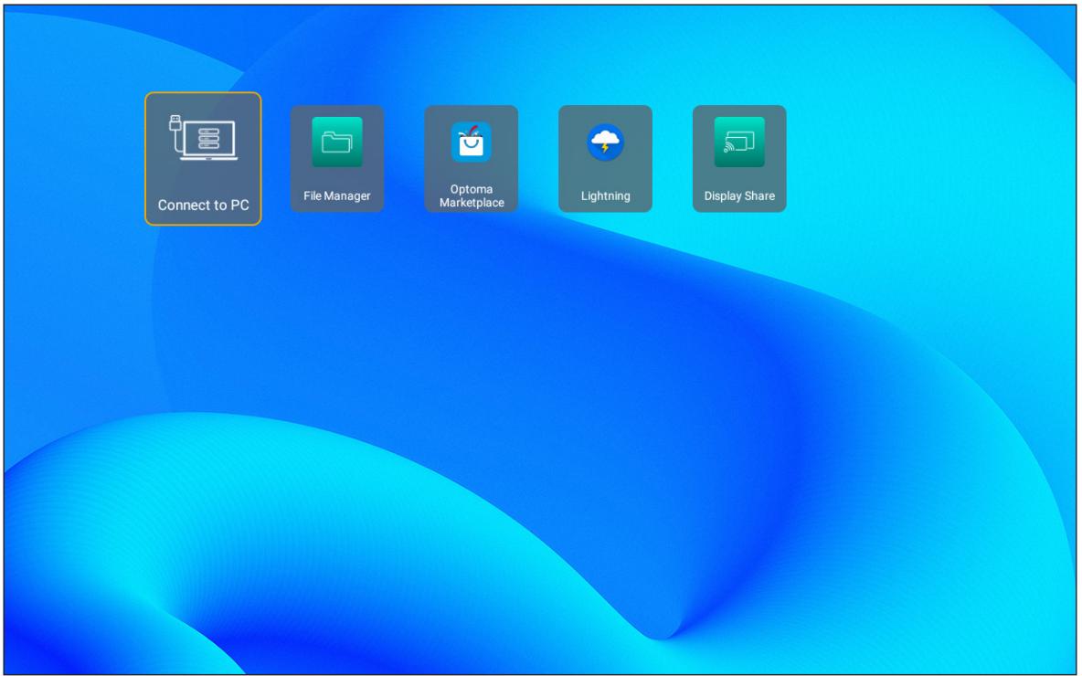Launch the File Manager app
1082x676 pixels.
tap(336, 159)
